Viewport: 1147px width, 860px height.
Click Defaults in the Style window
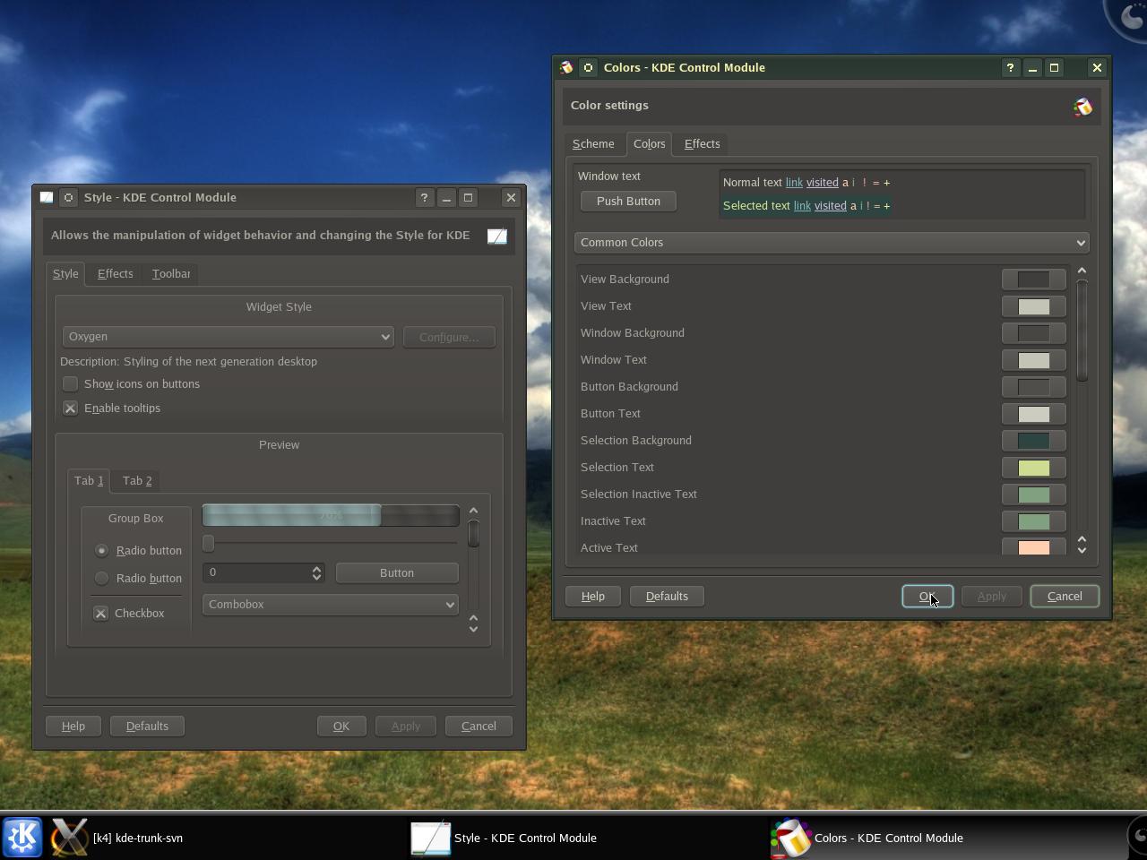pos(147,726)
